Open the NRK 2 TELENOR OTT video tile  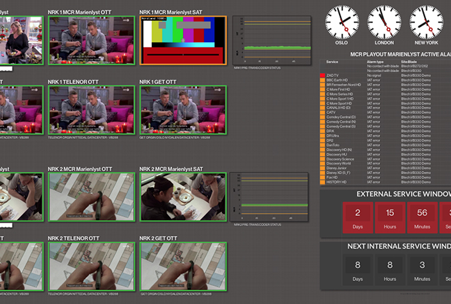tap(91, 267)
